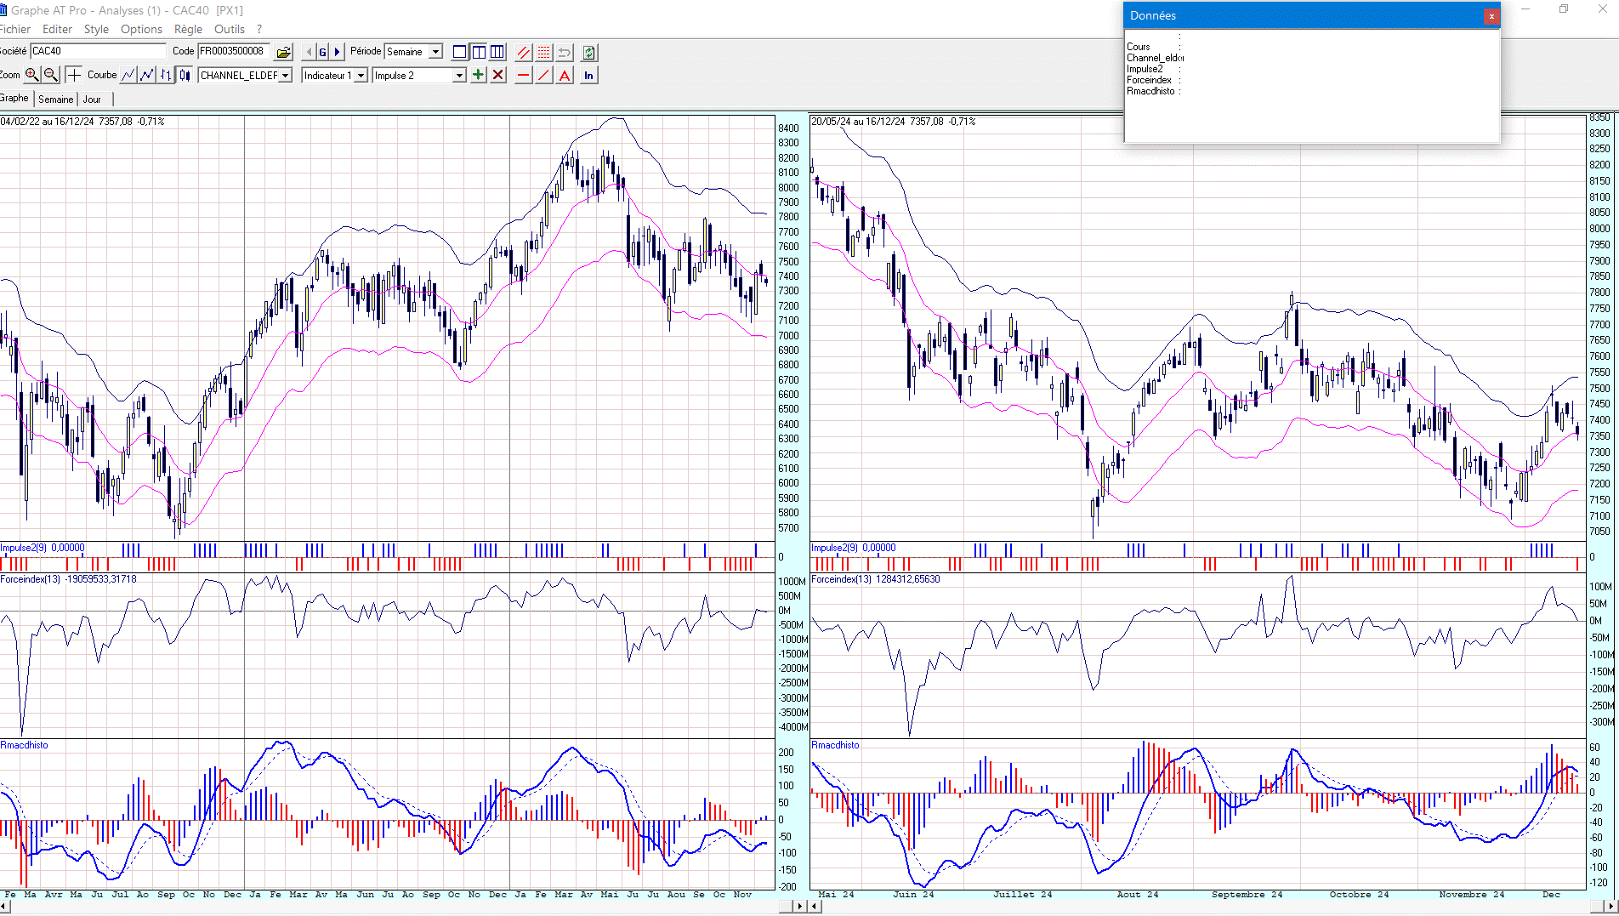
Task: Go to the previous security arrow
Action: (x=309, y=52)
